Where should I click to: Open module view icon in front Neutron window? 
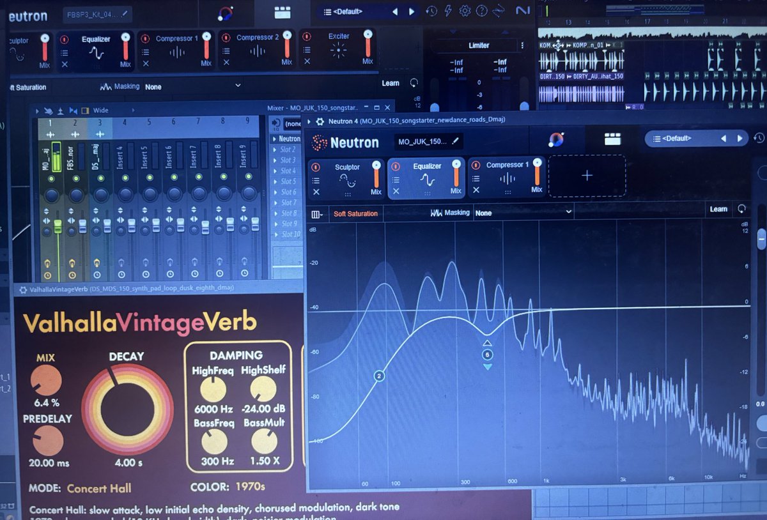tap(612, 139)
